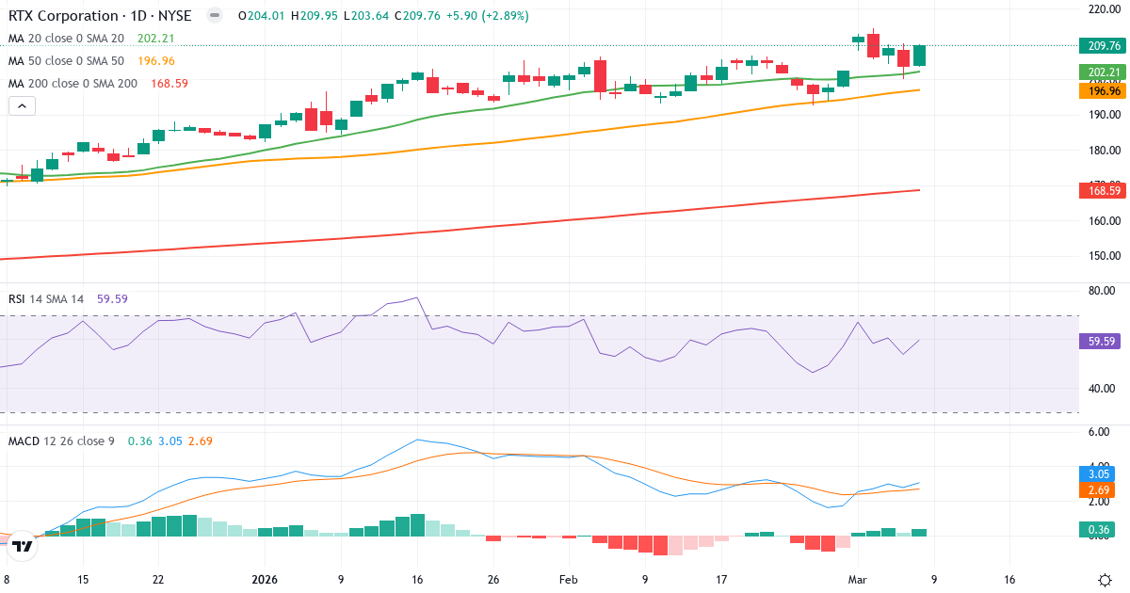Viewport: 1130px width, 593px height.
Task: Click the purple 59.59 RSI value label
Action: pyautogui.click(x=1099, y=341)
